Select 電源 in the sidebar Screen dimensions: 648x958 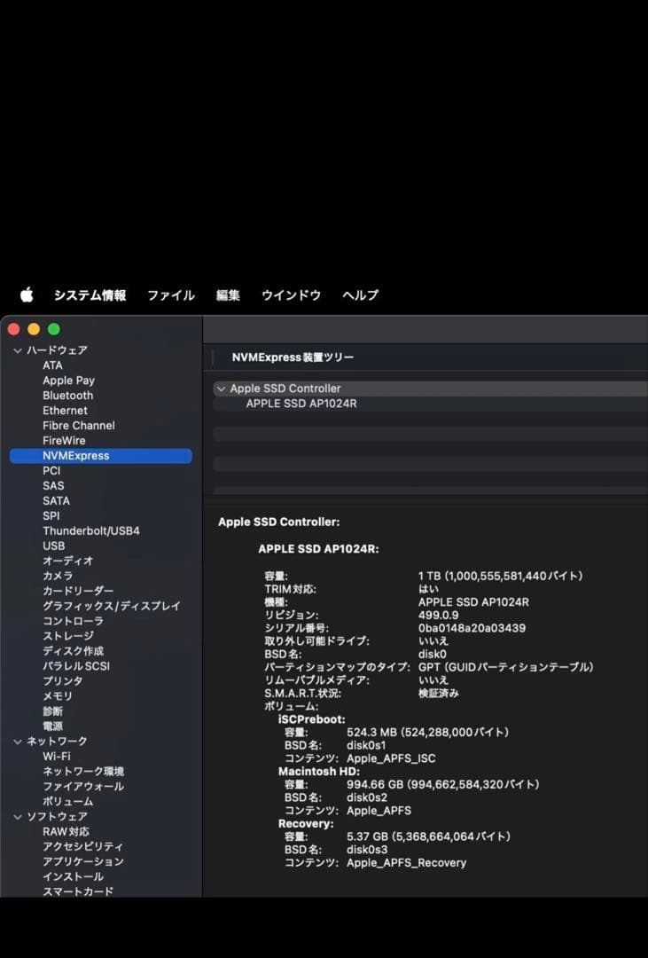click(x=52, y=726)
